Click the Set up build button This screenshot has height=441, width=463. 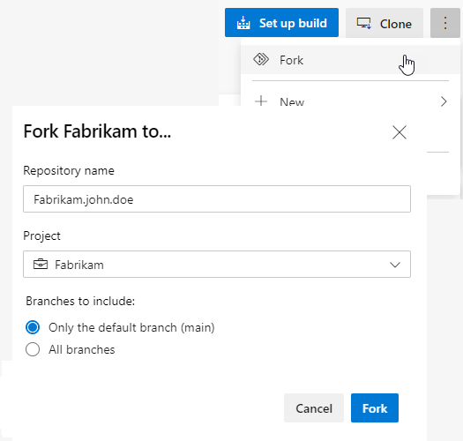[x=281, y=23]
